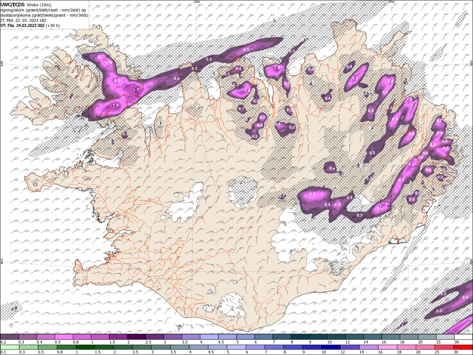Select the bright red 30 rain legend swatch
The width and height of the screenshot is (473, 355).
point(463,347)
